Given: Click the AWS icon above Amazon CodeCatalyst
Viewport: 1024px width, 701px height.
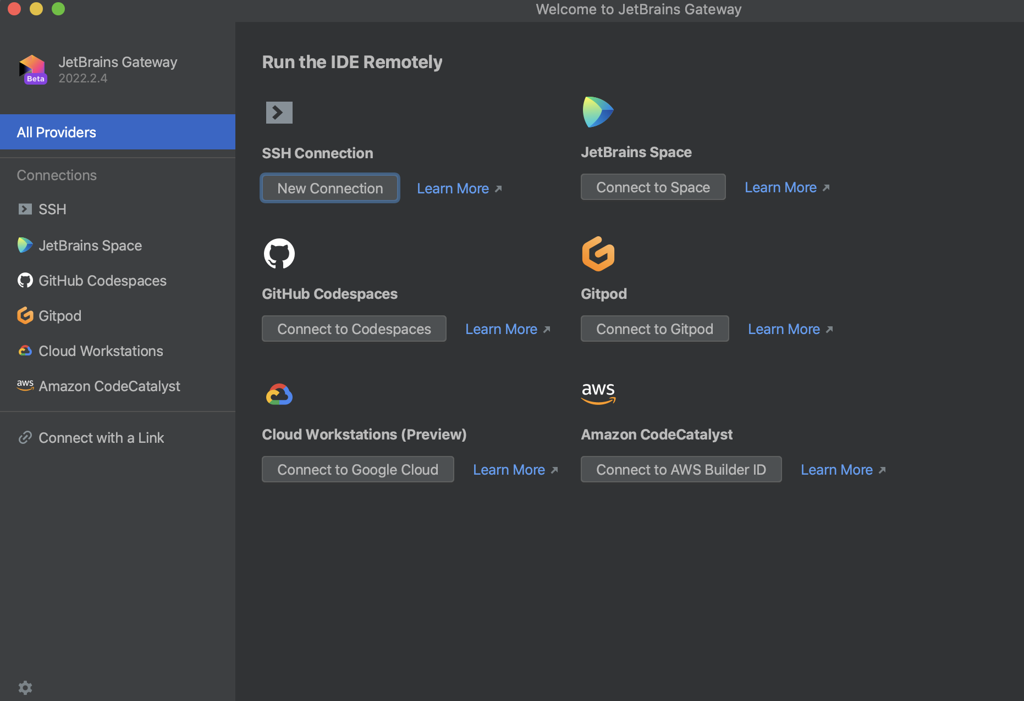Looking at the screenshot, I should [x=598, y=393].
